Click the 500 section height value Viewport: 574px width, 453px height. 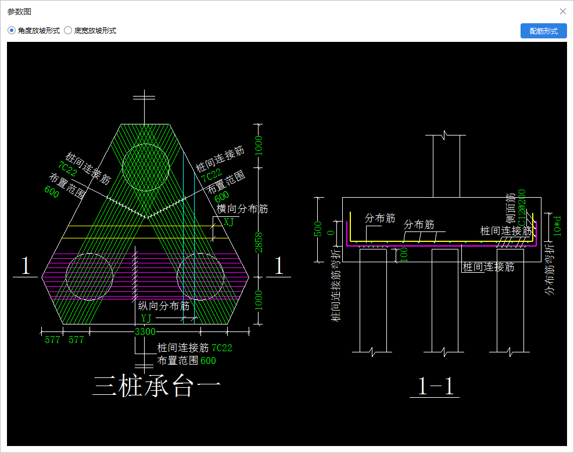click(318, 229)
